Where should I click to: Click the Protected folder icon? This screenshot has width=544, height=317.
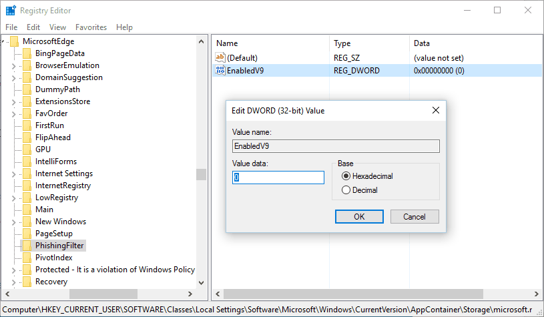click(27, 270)
